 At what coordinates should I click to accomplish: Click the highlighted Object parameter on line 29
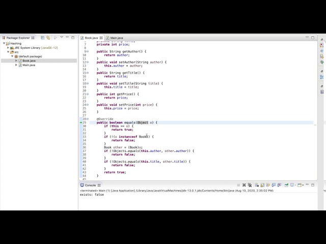[x=143, y=123]
